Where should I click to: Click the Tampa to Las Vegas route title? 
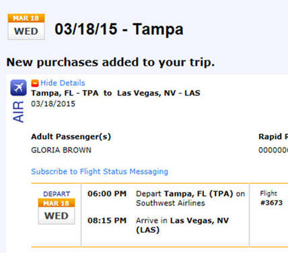(x=116, y=93)
